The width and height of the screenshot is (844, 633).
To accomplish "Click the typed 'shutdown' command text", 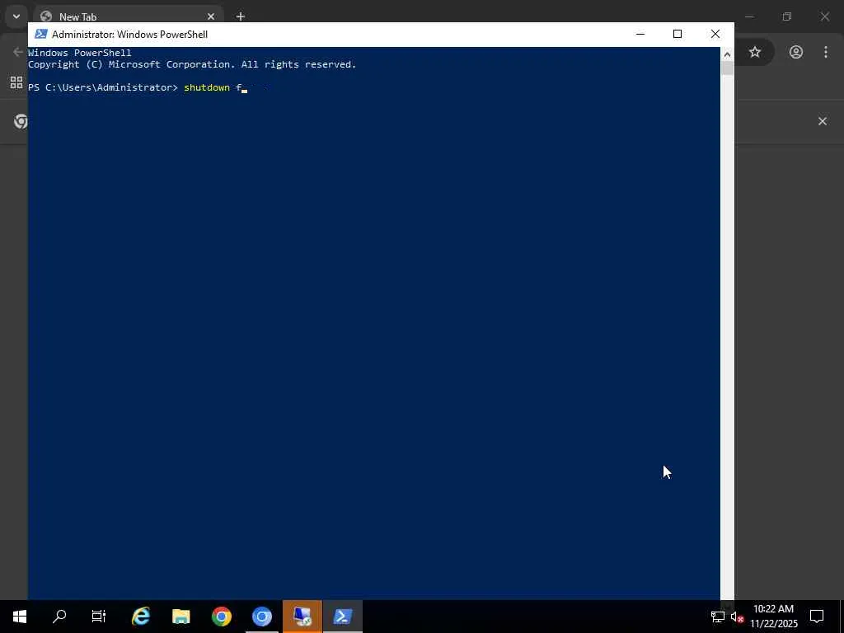I will click(x=207, y=87).
